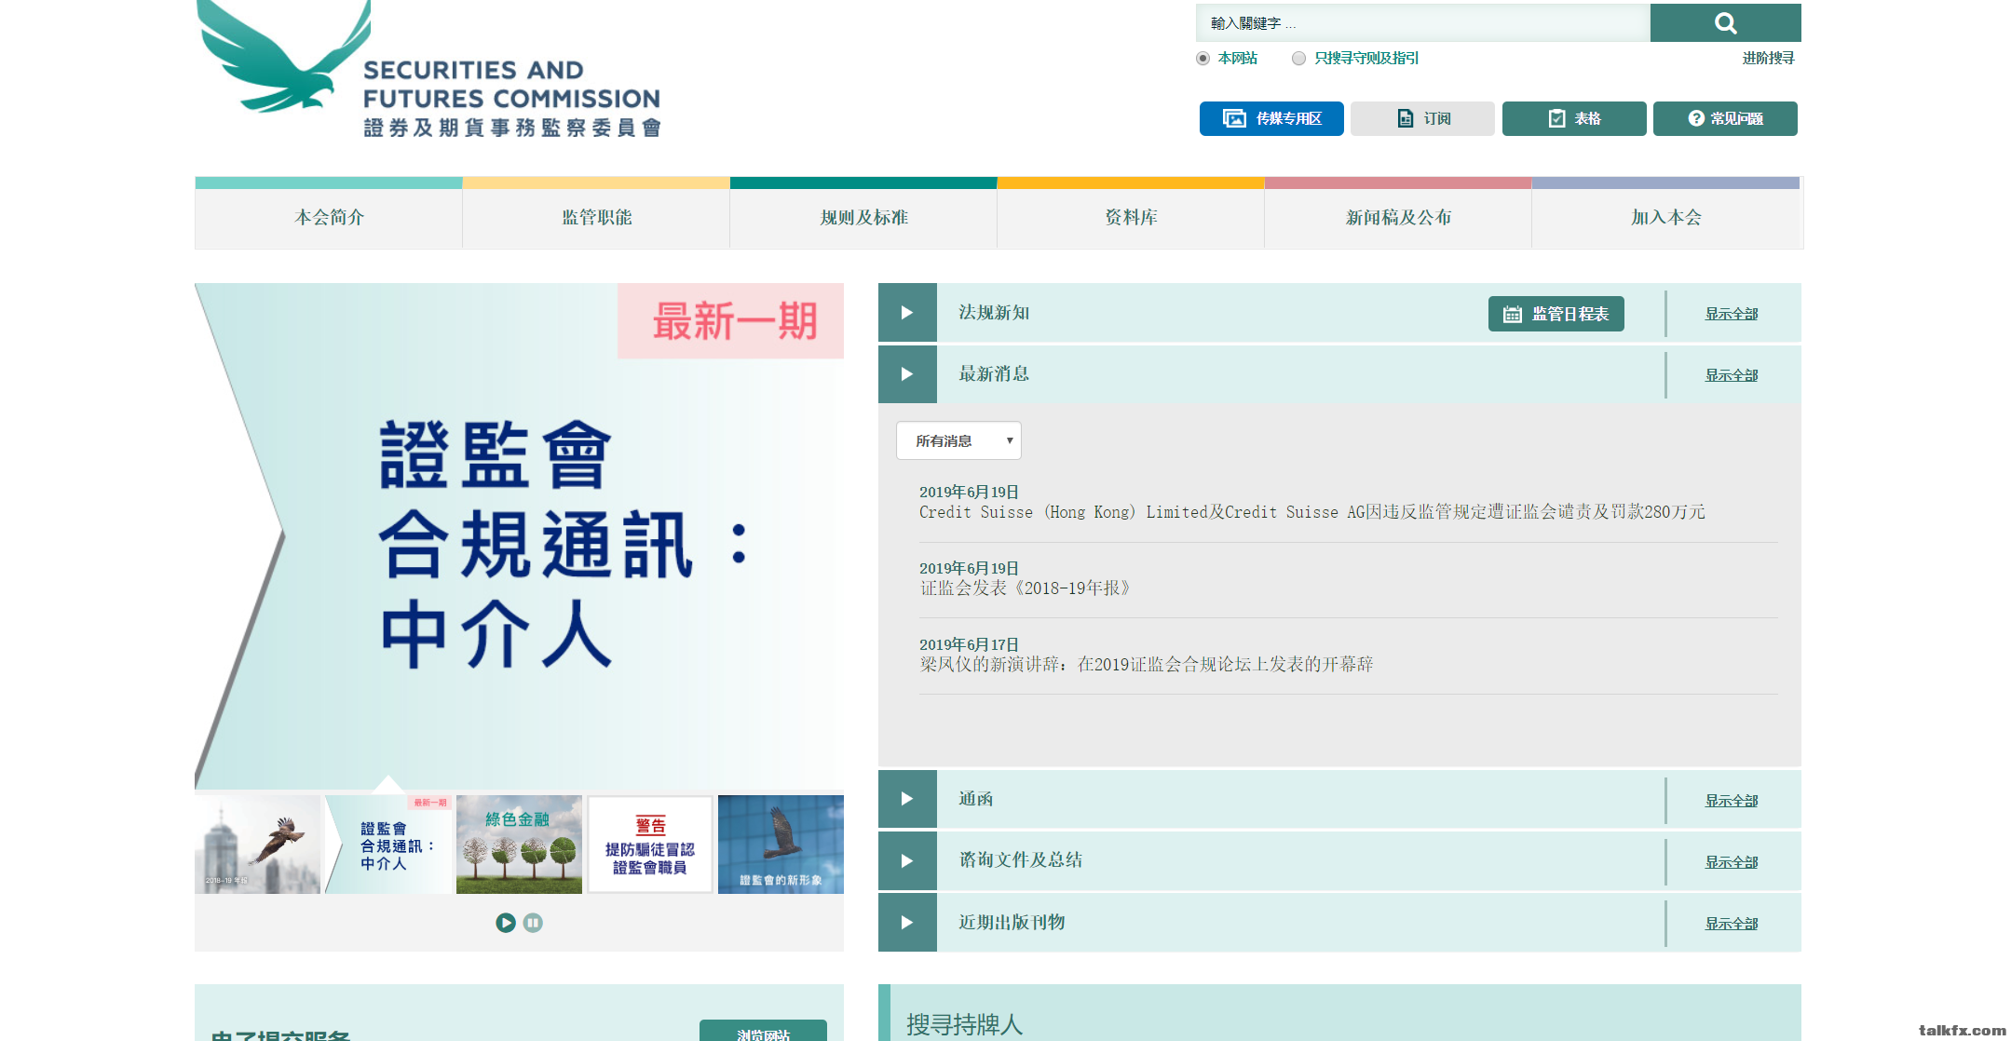Viewport: 2011px width, 1041px height.
Task: Click the 监管日程表 calendar button
Action: tap(1556, 314)
